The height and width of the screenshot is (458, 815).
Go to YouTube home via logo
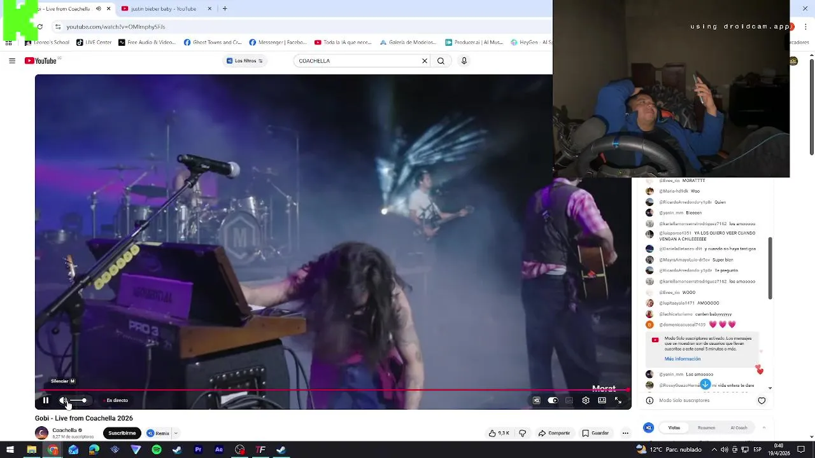point(42,61)
